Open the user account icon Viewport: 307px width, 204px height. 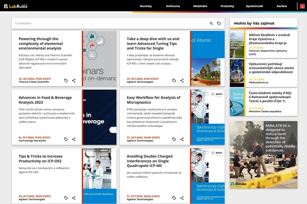click(x=302, y=6)
